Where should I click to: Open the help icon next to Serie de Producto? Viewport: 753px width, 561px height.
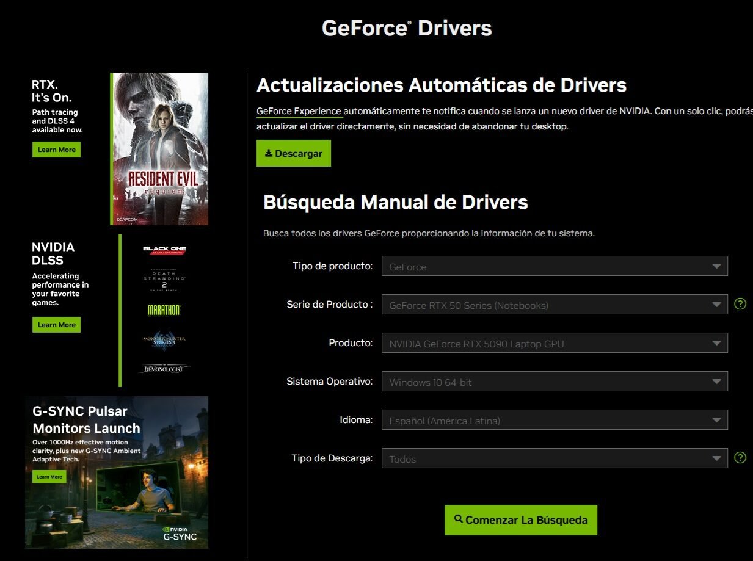[740, 304]
